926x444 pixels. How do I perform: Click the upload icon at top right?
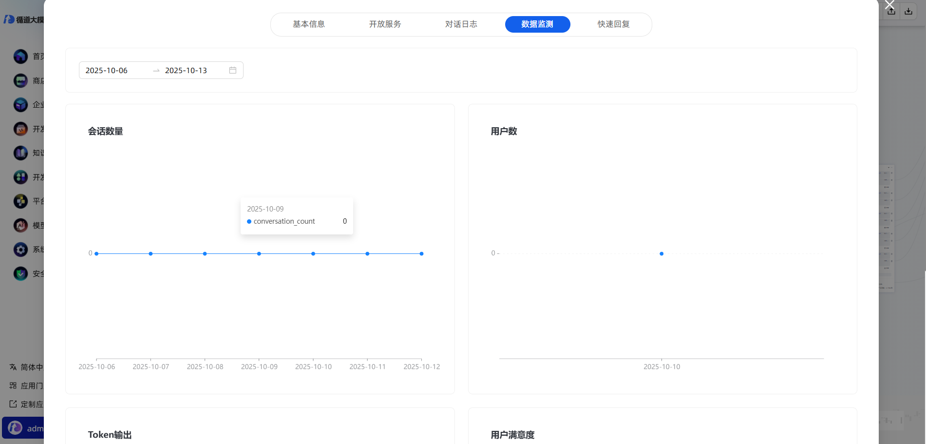[x=891, y=11]
